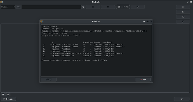The height and width of the screenshot is (102, 193).
Task: Click the refresh arrows icon button
Action: coord(183,12)
